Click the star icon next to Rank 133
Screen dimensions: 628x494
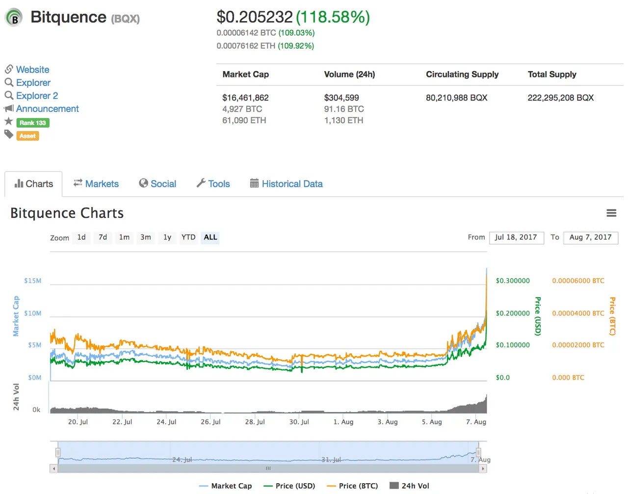(9, 121)
